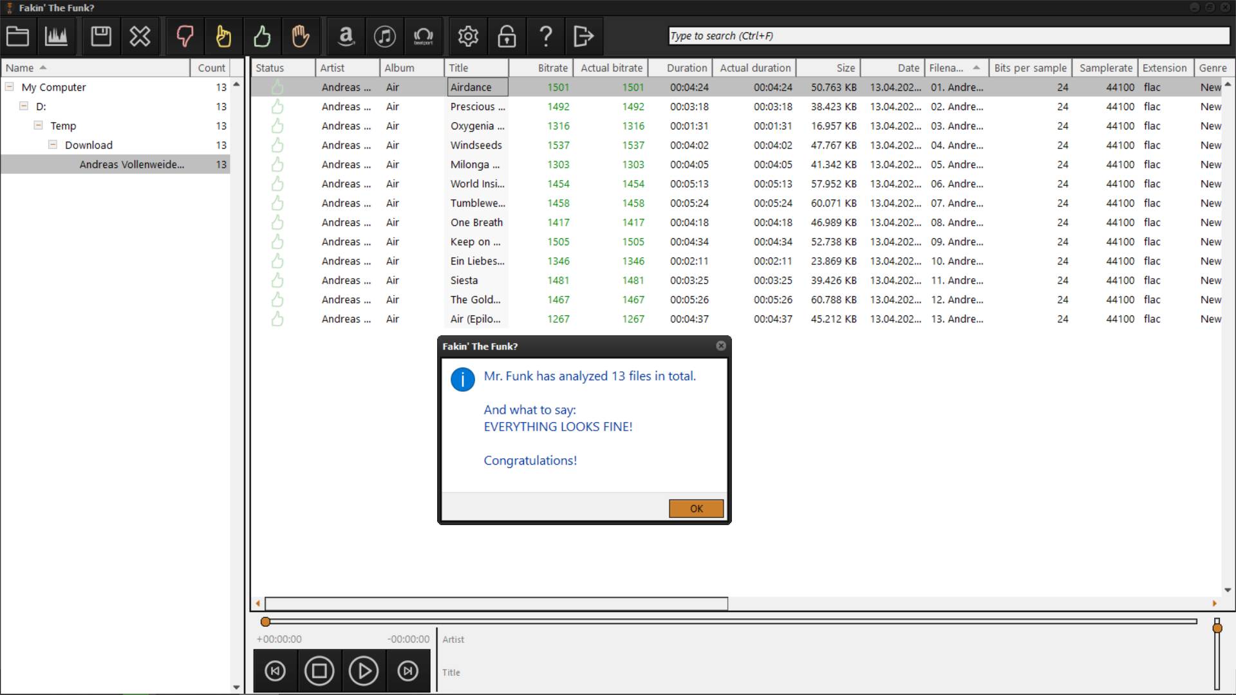Click the exit door arrow icon
Image resolution: width=1236 pixels, height=695 pixels.
coord(584,36)
